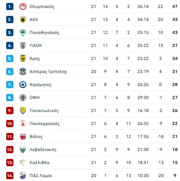This screenshot has height=181, width=180.
Task: Select the Παναιτωλικός shield icon
Action: (23, 111)
